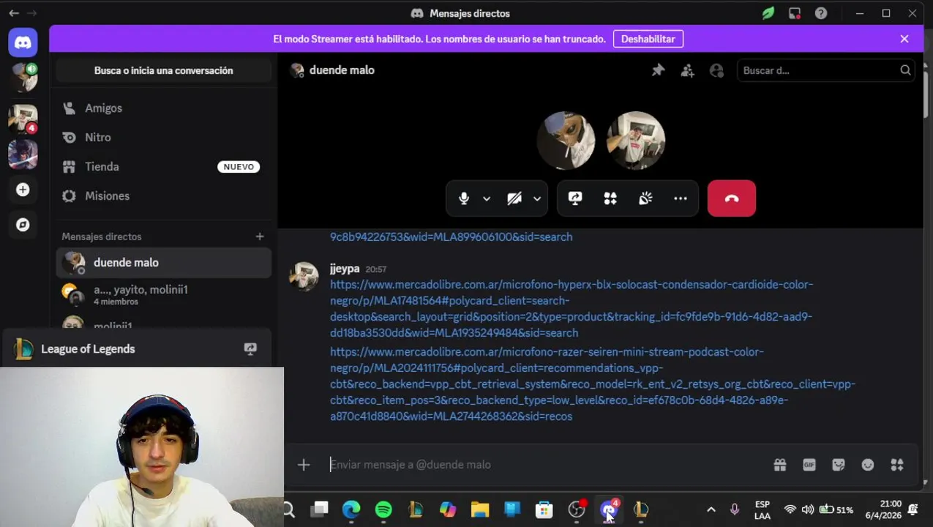
Task: Show hidden system tray icons chevron
Action: click(x=711, y=509)
